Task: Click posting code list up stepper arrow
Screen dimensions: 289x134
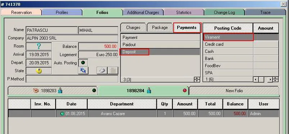Action: [276, 78]
